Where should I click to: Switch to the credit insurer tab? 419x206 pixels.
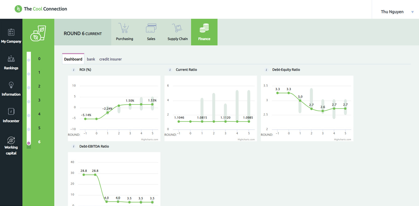coord(110,59)
